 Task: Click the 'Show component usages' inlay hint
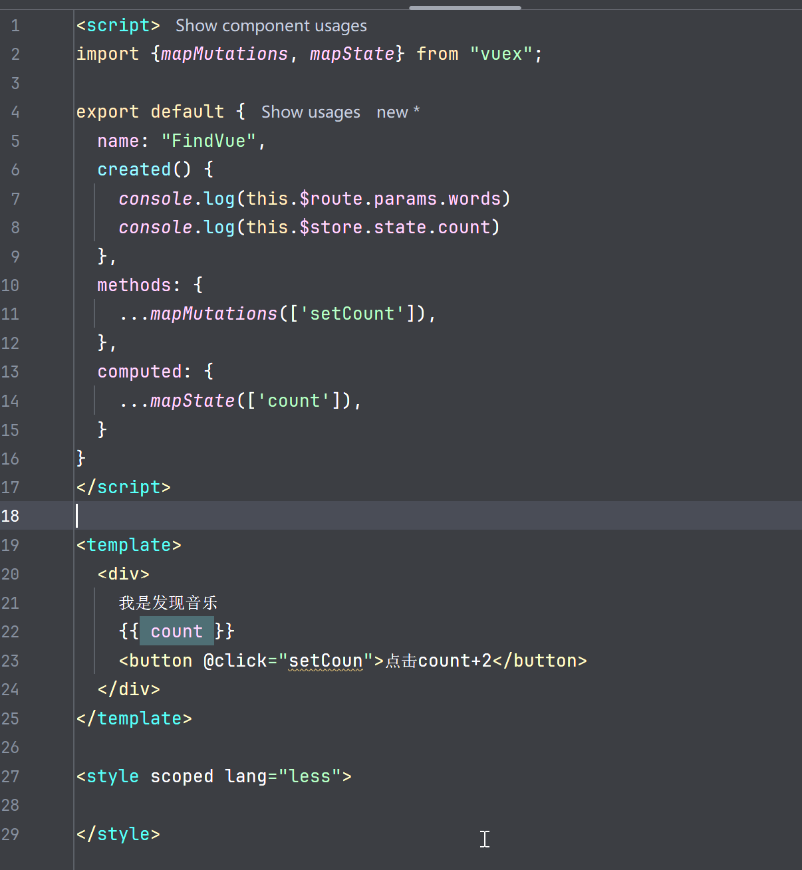click(x=271, y=26)
